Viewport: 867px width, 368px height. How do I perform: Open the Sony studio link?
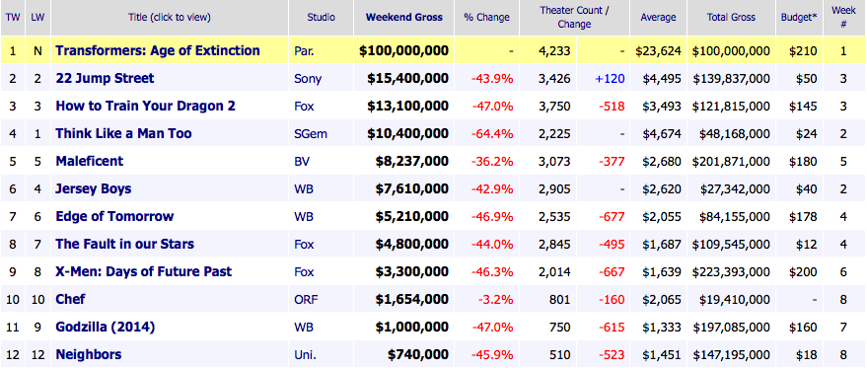(308, 79)
